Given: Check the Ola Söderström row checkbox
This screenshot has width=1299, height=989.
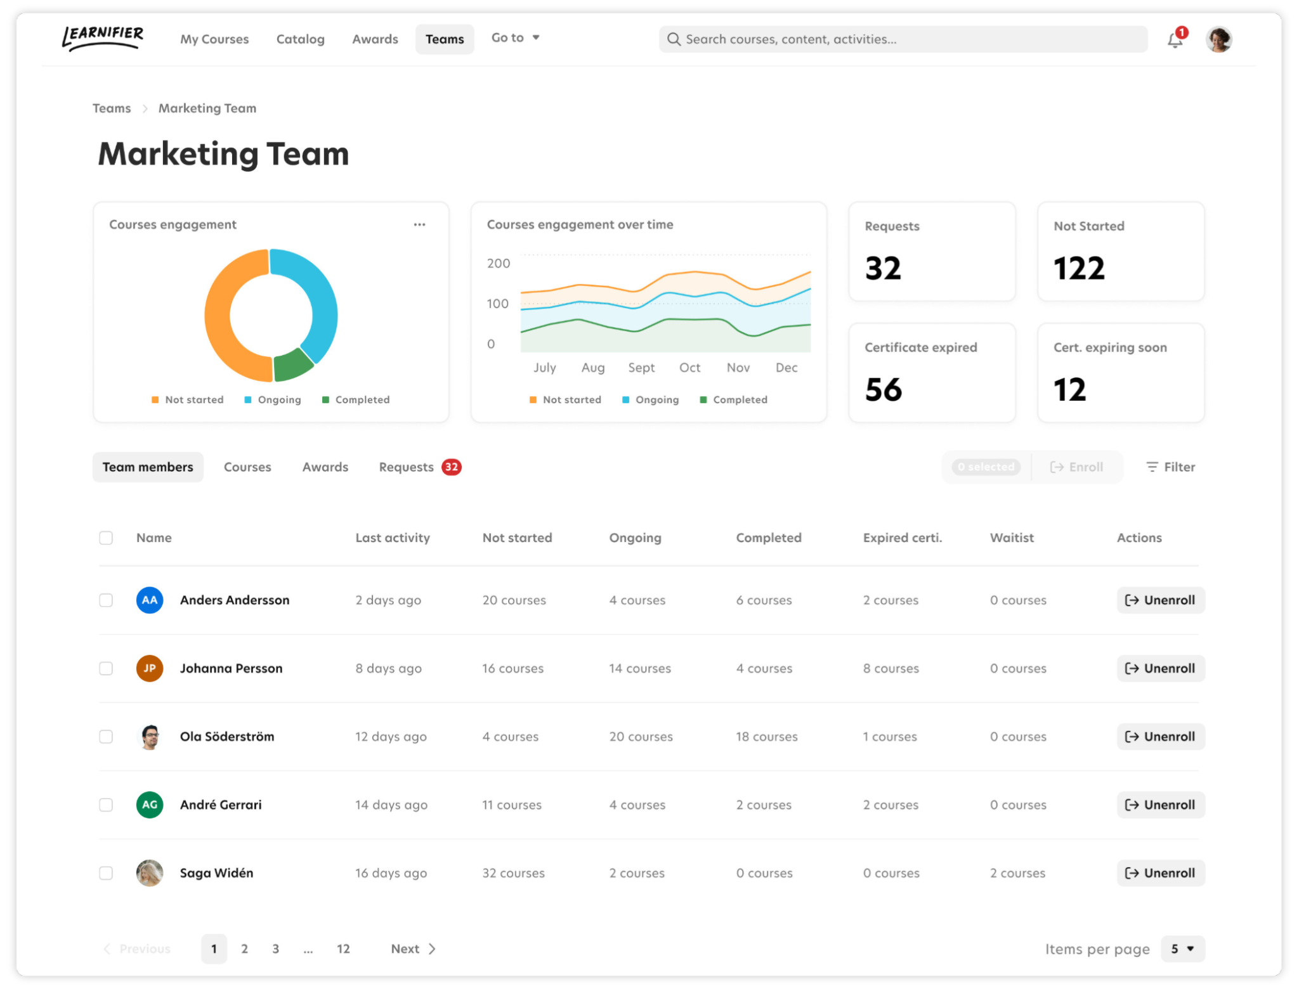Looking at the screenshot, I should click(106, 737).
